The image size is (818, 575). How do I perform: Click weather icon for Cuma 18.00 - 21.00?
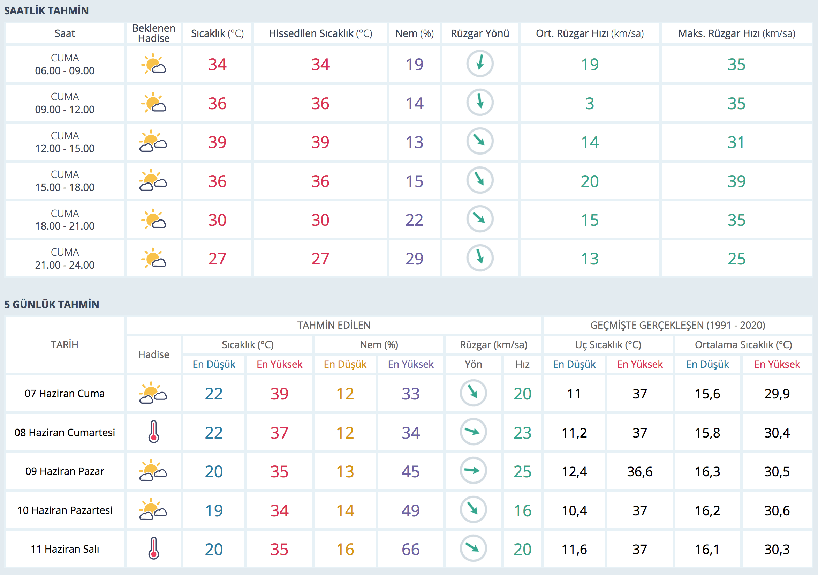coord(153,219)
